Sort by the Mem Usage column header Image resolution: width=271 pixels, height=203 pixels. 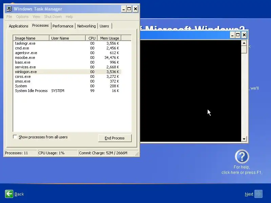tap(109, 38)
